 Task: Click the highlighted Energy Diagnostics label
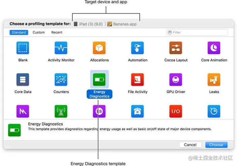click(99, 94)
